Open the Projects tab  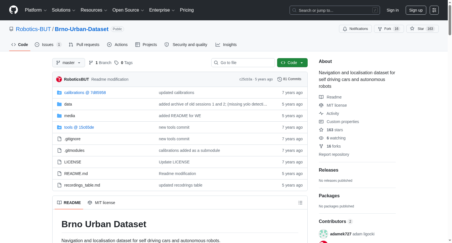146,45
